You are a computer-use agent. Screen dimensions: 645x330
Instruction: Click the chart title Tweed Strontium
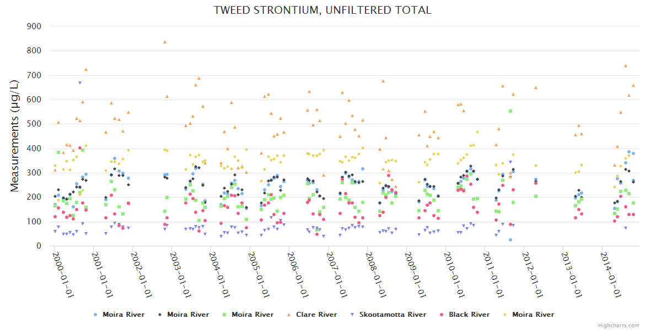[x=322, y=10]
